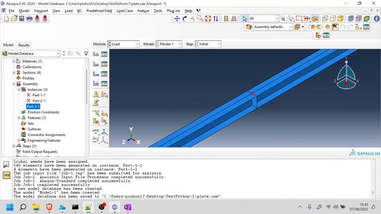This screenshot has width=381, height=214.
Task: Select the Box Zoom tool
Action: [x=200, y=18]
